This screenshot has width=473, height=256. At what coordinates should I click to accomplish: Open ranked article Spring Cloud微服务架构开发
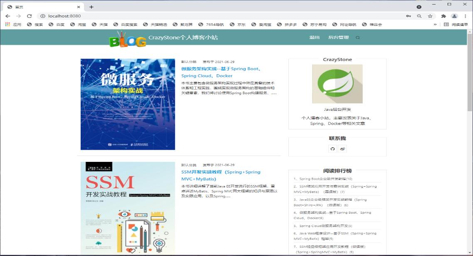click(323, 226)
